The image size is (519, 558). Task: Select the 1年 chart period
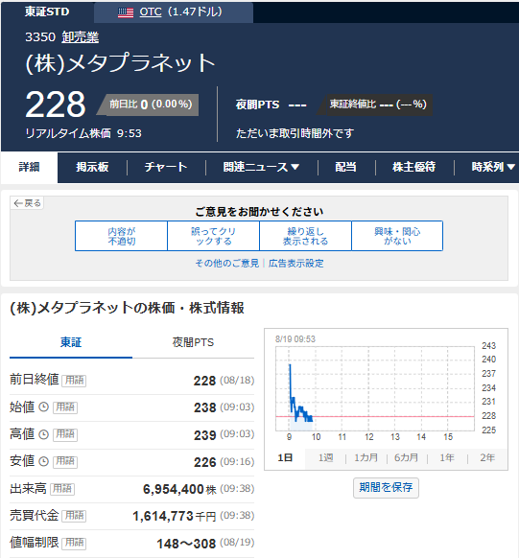click(x=447, y=457)
